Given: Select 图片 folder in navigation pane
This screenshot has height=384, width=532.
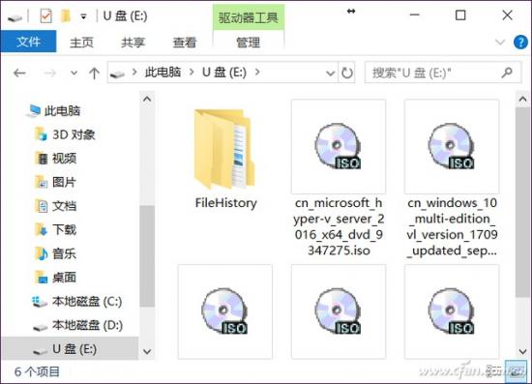Looking at the screenshot, I should (55, 182).
